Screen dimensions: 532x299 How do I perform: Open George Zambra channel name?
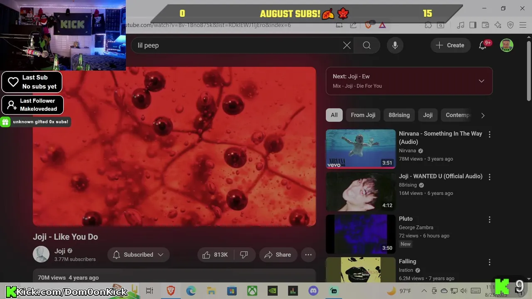416,227
